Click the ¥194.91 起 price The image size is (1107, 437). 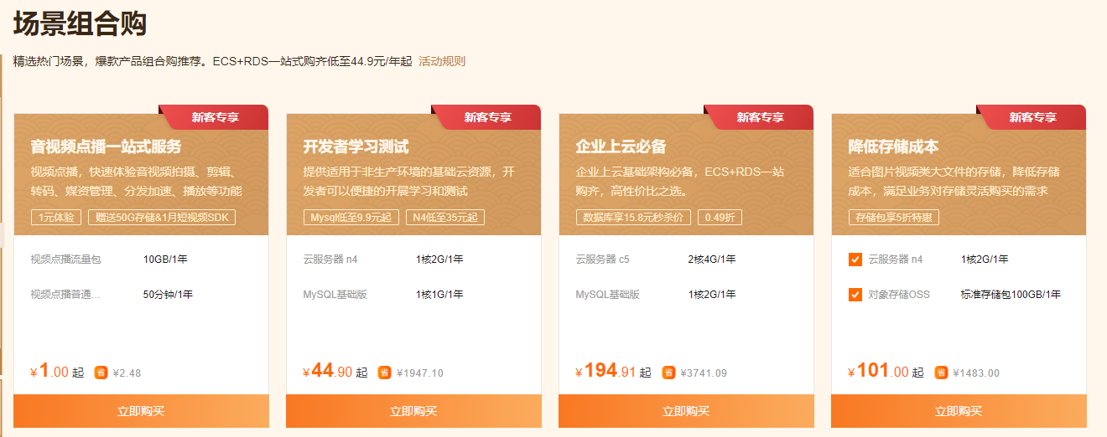click(613, 371)
